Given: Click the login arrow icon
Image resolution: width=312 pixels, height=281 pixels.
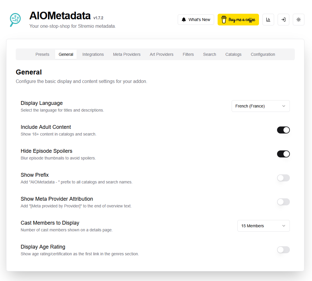Looking at the screenshot, I should coord(283,20).
